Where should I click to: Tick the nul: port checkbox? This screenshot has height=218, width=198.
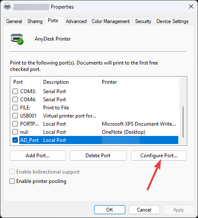pyautogui.click(x=15, y=132)
